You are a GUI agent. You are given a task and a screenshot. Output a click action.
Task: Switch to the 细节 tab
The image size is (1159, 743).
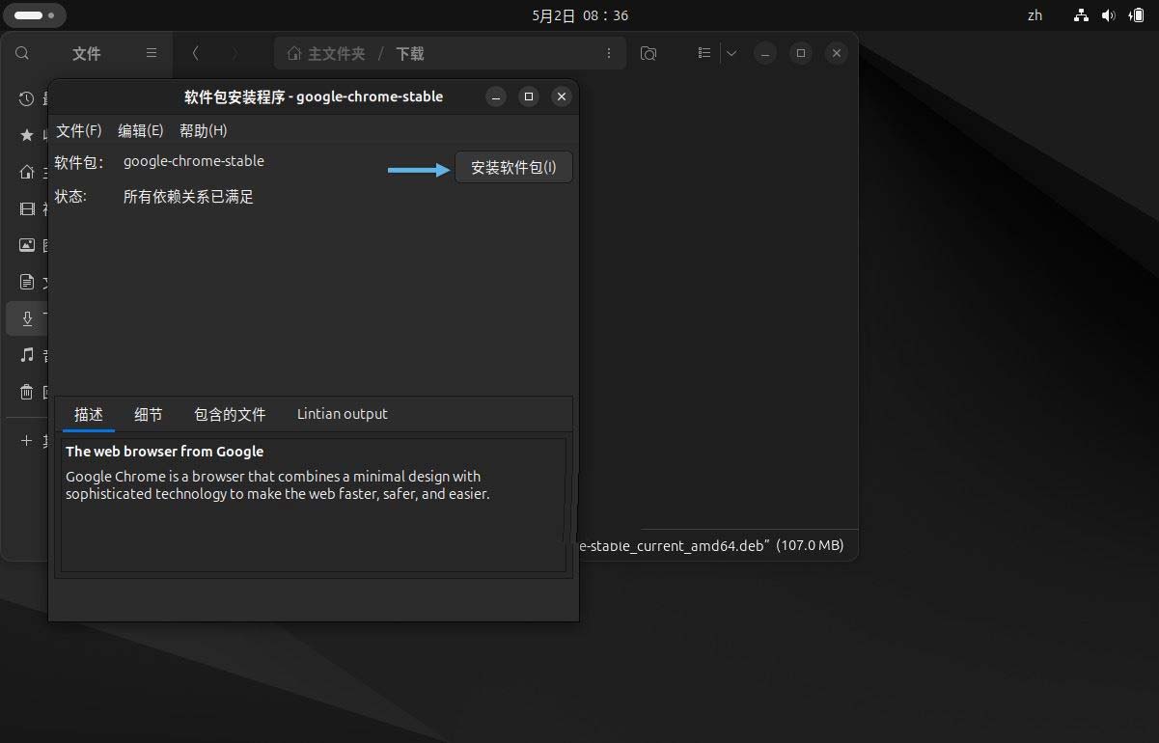point(148,414)
